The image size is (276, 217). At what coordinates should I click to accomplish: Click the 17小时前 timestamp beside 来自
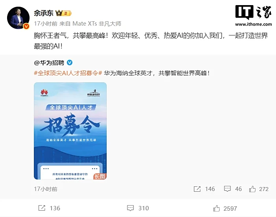pos(46,24)
